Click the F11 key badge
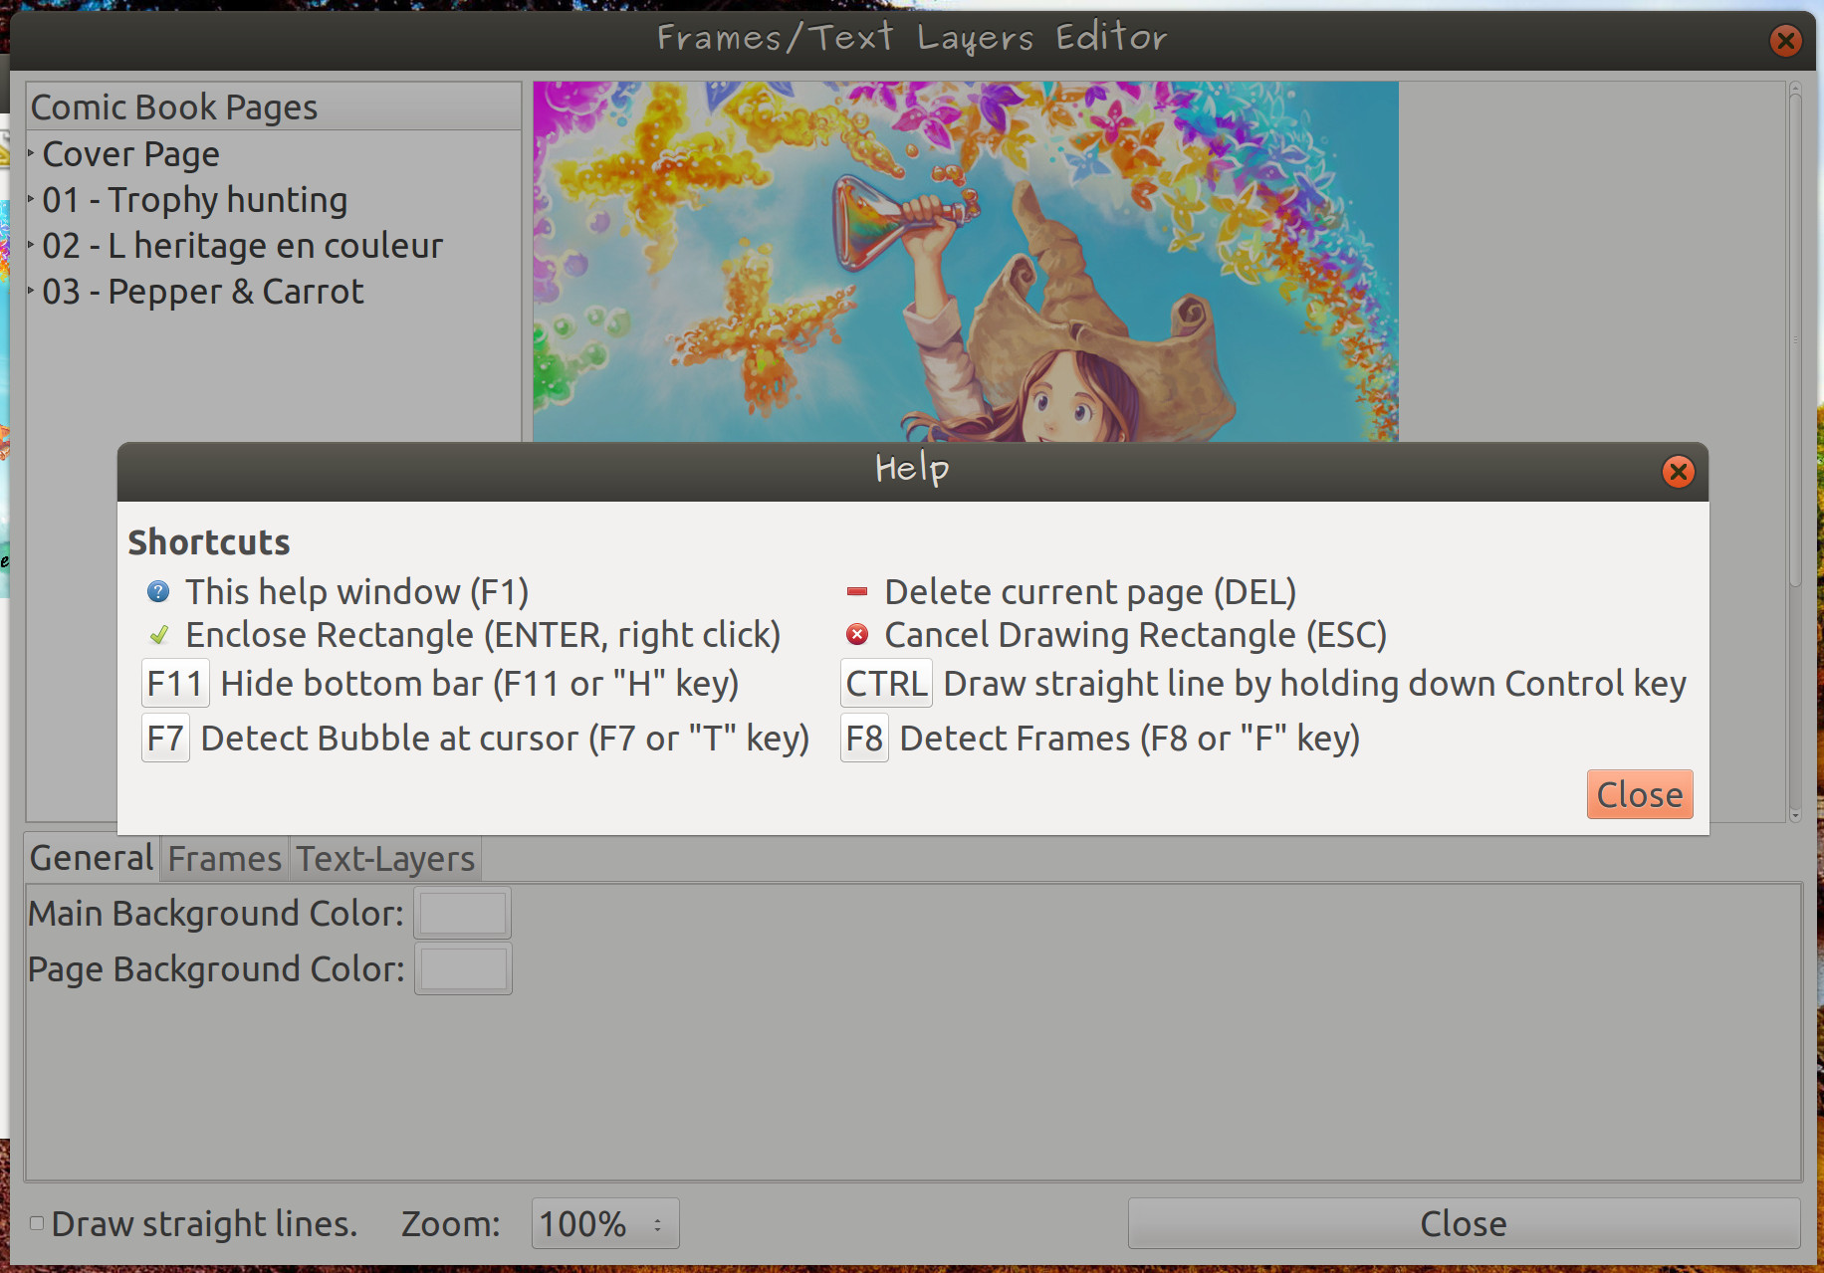The image size is (1824, 1273). click(x=175, y=684)
